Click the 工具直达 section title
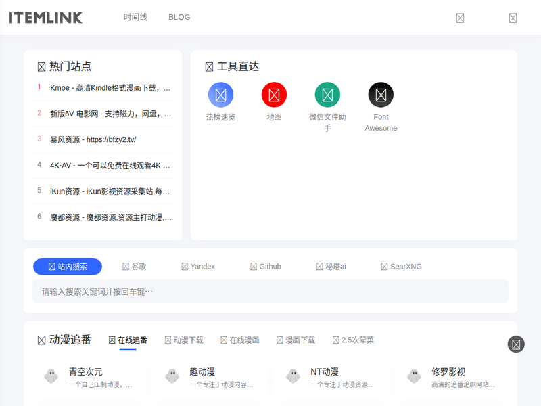This screenshot has width=541, height=406. pos(238,66)
